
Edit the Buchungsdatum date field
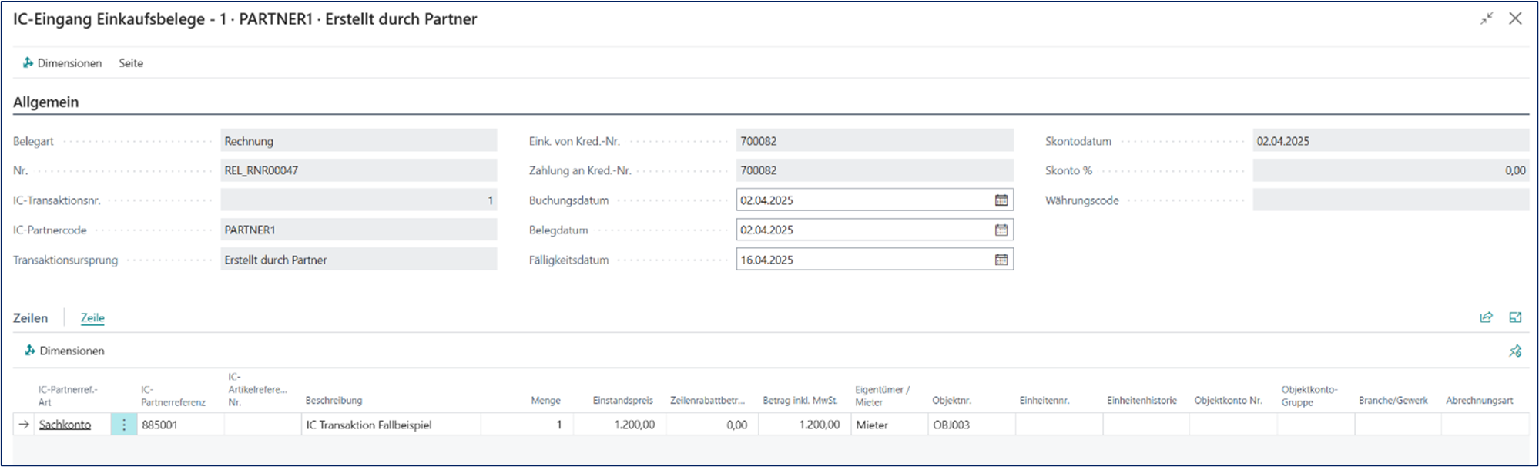[x=863, y=200]
